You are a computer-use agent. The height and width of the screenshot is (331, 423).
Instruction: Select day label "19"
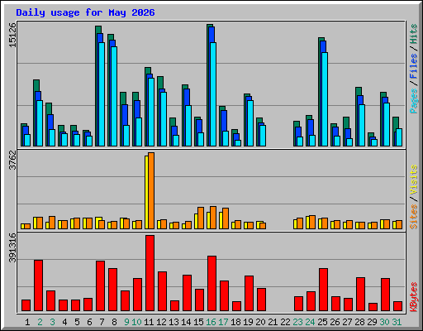248,322
